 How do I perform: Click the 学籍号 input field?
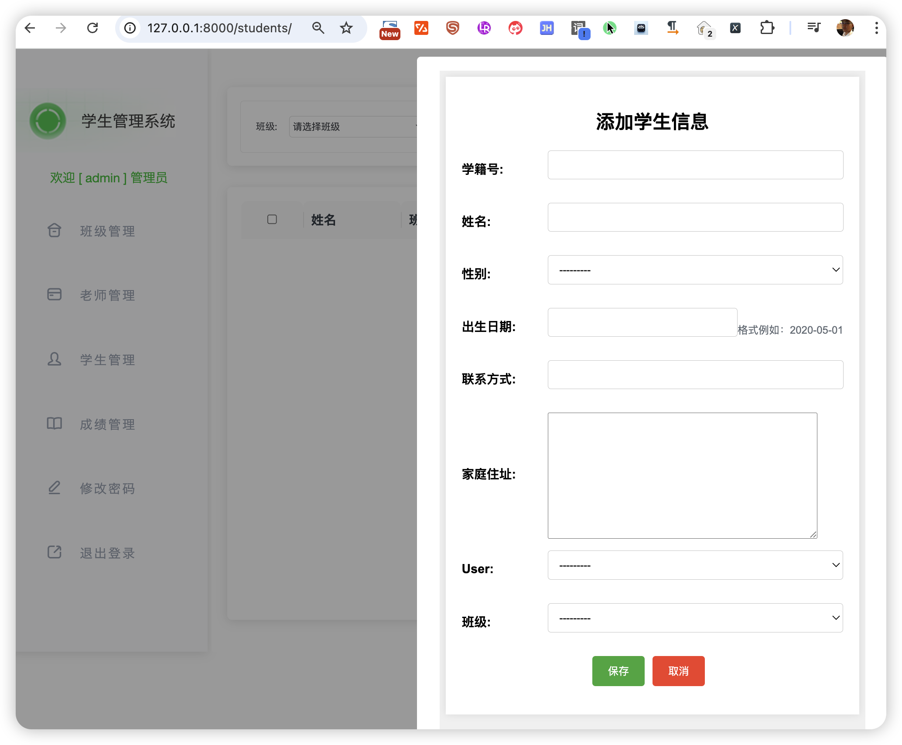coord(695,165)
